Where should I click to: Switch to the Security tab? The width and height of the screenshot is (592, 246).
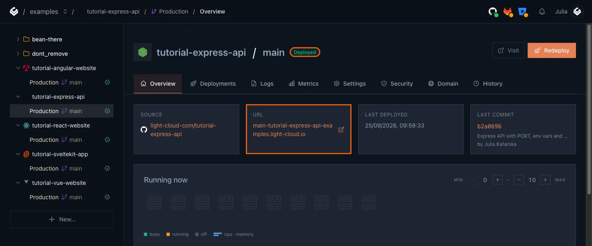point(397,84)
